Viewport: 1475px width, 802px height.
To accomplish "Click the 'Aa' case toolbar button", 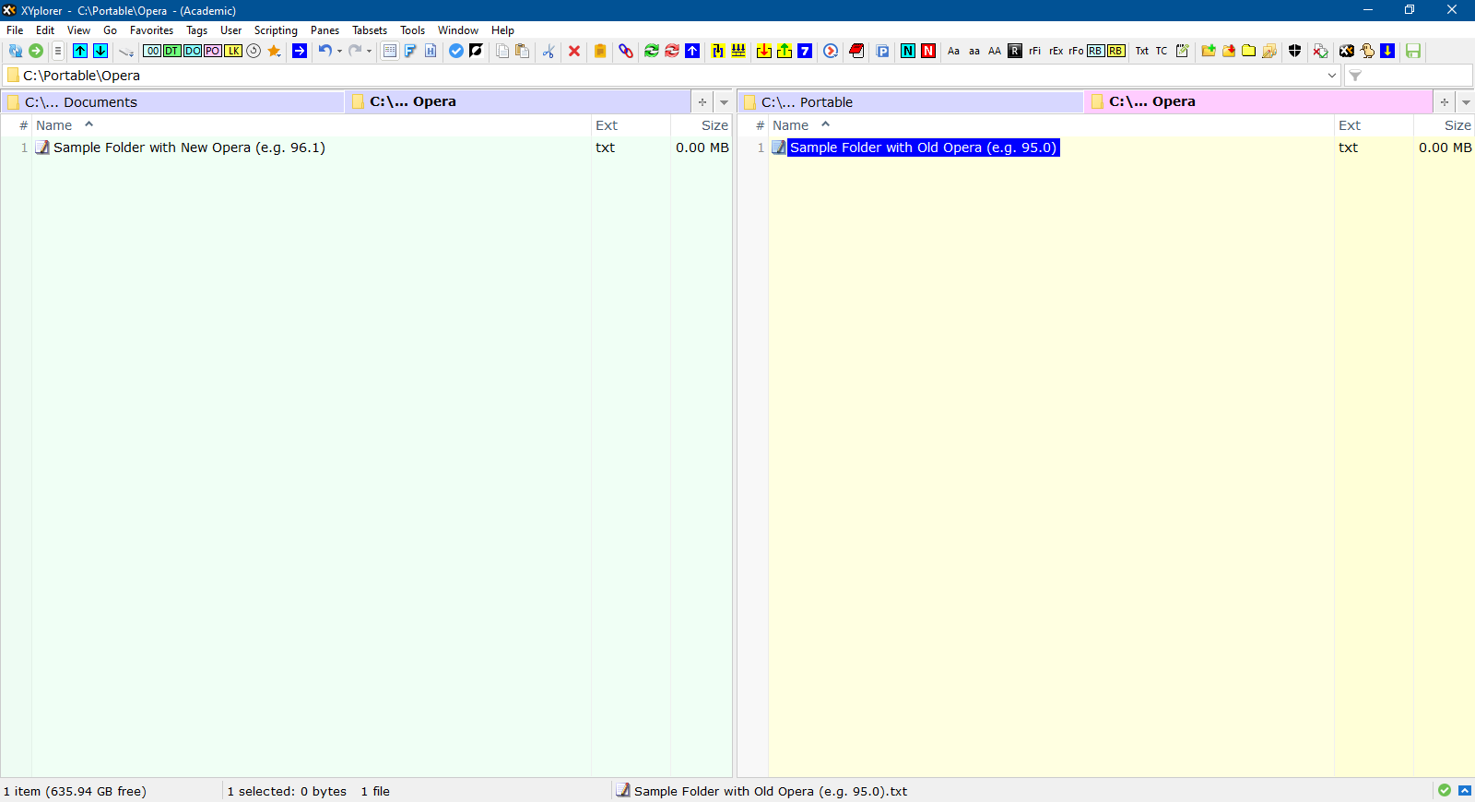I will 954,51.
